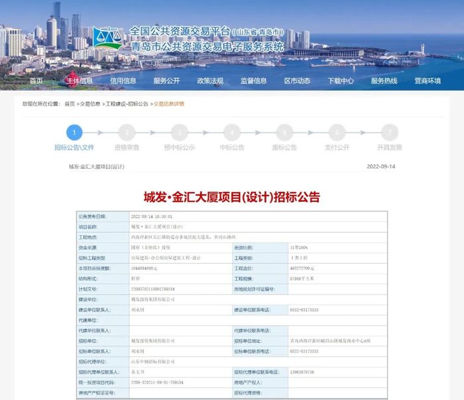This screenshot has height=400, width=464.
Task: Click the 招标公告\文件 step label
Action: (x=74, y=147)
